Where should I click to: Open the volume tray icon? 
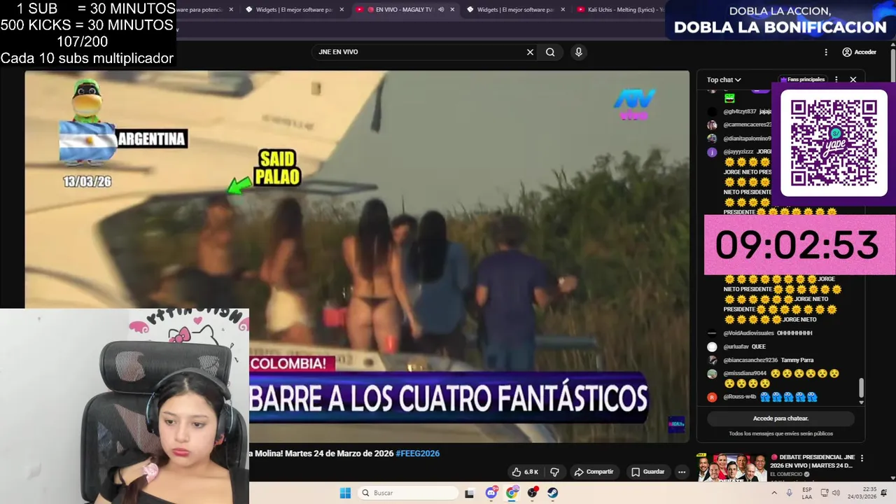(x=836, y=493)
